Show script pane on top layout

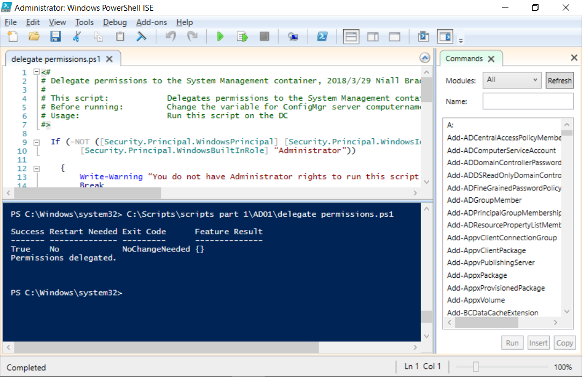[x=351, y=36]
